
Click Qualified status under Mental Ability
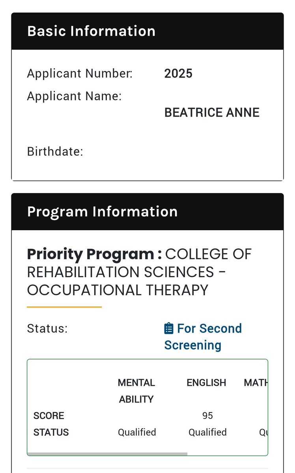(137, 432)
